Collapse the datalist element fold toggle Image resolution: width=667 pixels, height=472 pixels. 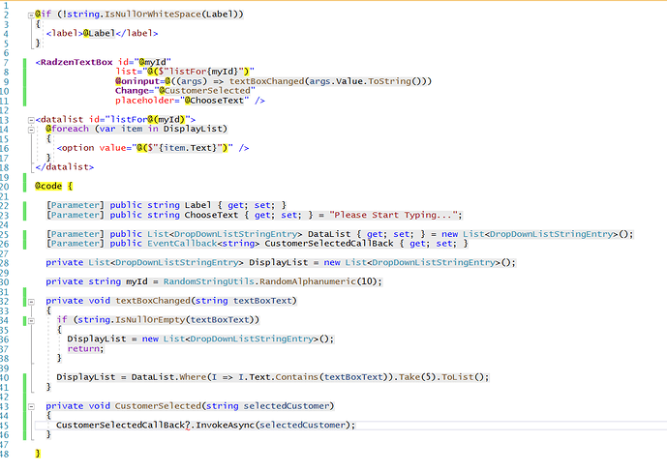click(x=31, y=120)
